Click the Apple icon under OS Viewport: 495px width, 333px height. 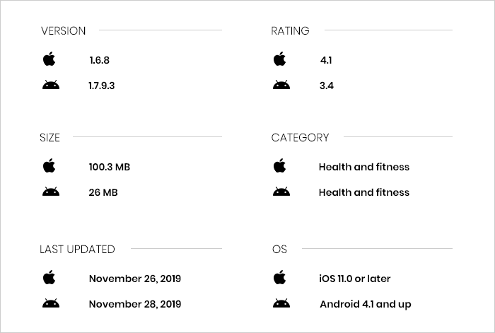click(x=280, y=278)
